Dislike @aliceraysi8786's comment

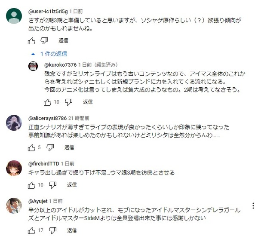[50, 147]
